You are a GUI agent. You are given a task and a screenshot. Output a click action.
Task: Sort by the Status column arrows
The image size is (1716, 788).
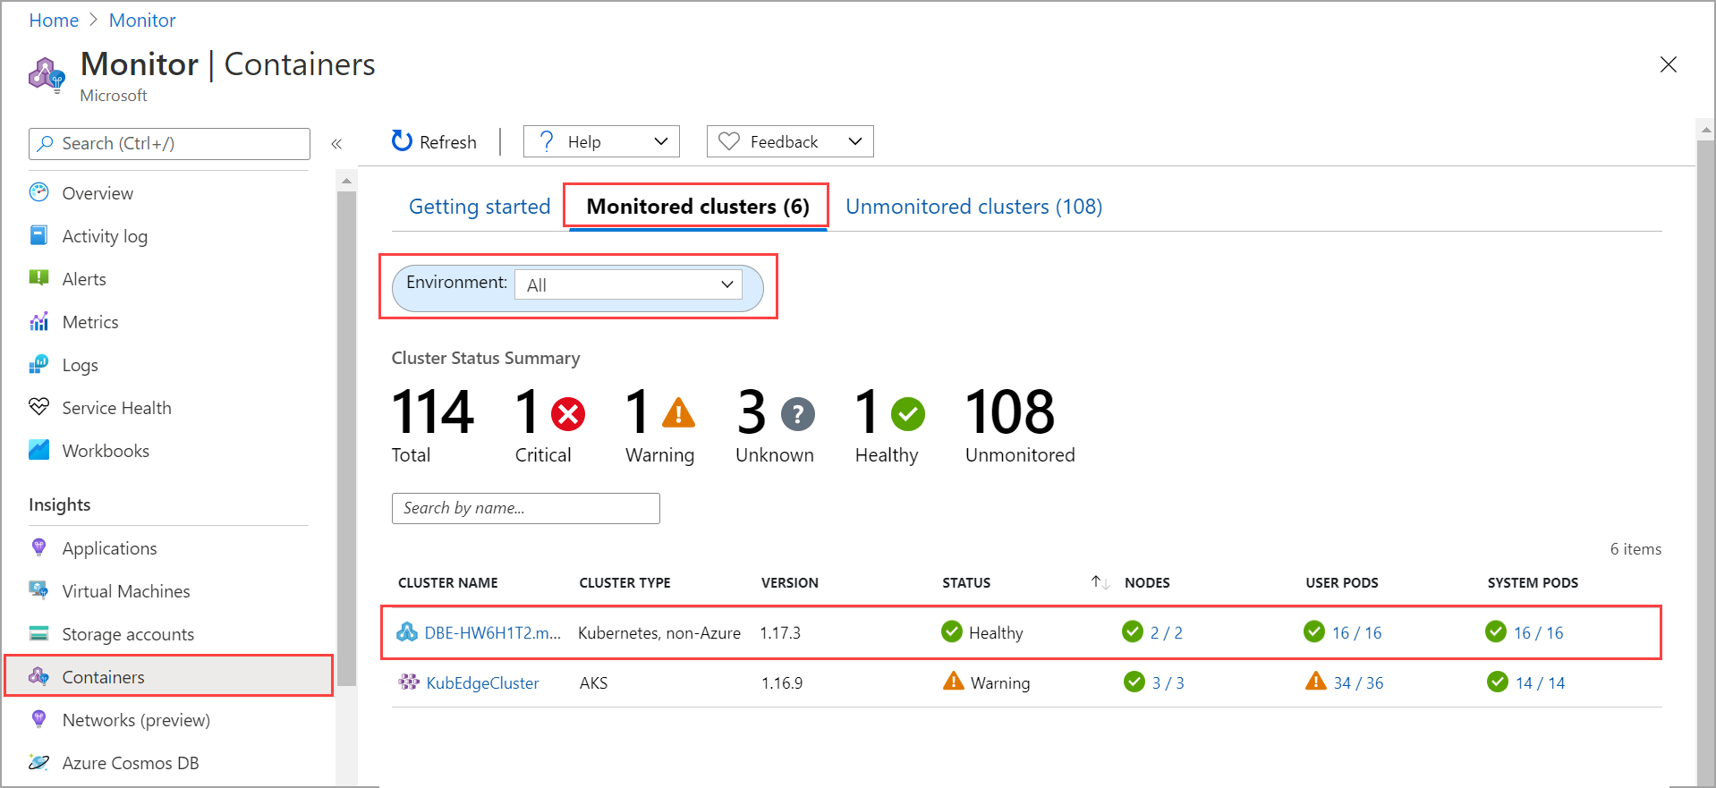click(1100, 583)
